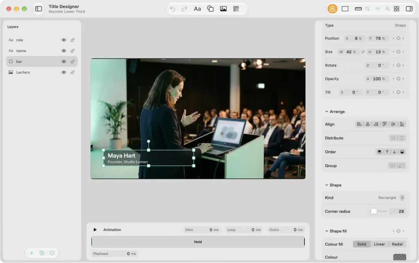Align top edges icon

pos(385,124)
